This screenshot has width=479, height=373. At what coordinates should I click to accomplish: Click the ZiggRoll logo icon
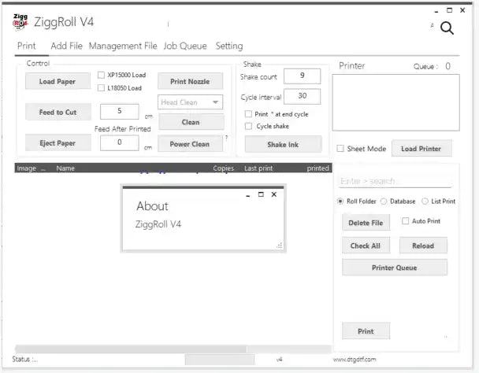point(20,22)
